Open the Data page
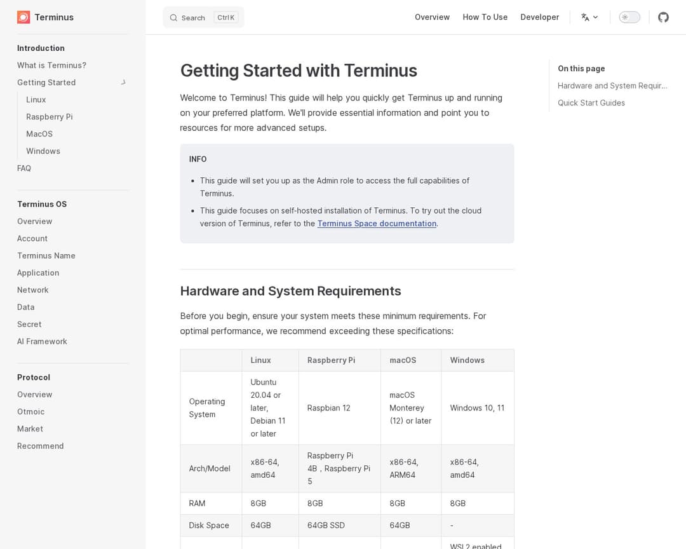Image resolution: width=686 pixels, height=549 pixels. [x=26, y=308]
